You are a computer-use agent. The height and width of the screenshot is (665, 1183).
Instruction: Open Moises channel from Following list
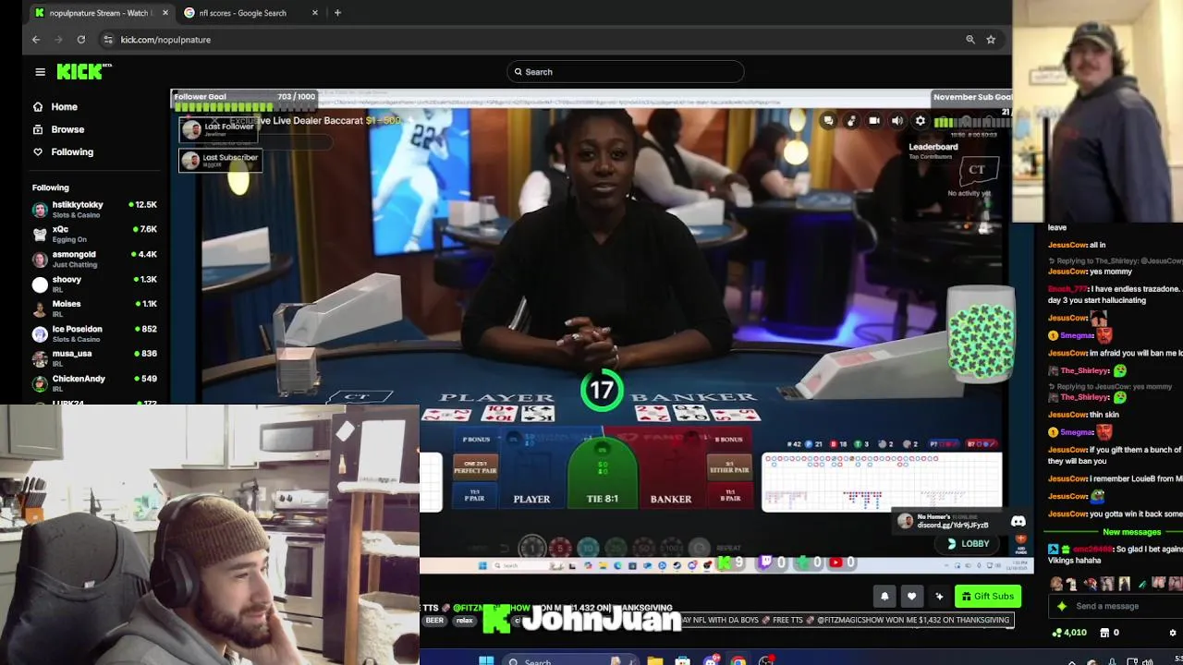click(x=94, y=308)
